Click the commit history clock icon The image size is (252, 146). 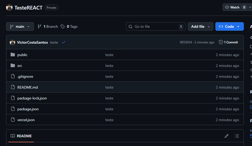click(x=221, y=42)
